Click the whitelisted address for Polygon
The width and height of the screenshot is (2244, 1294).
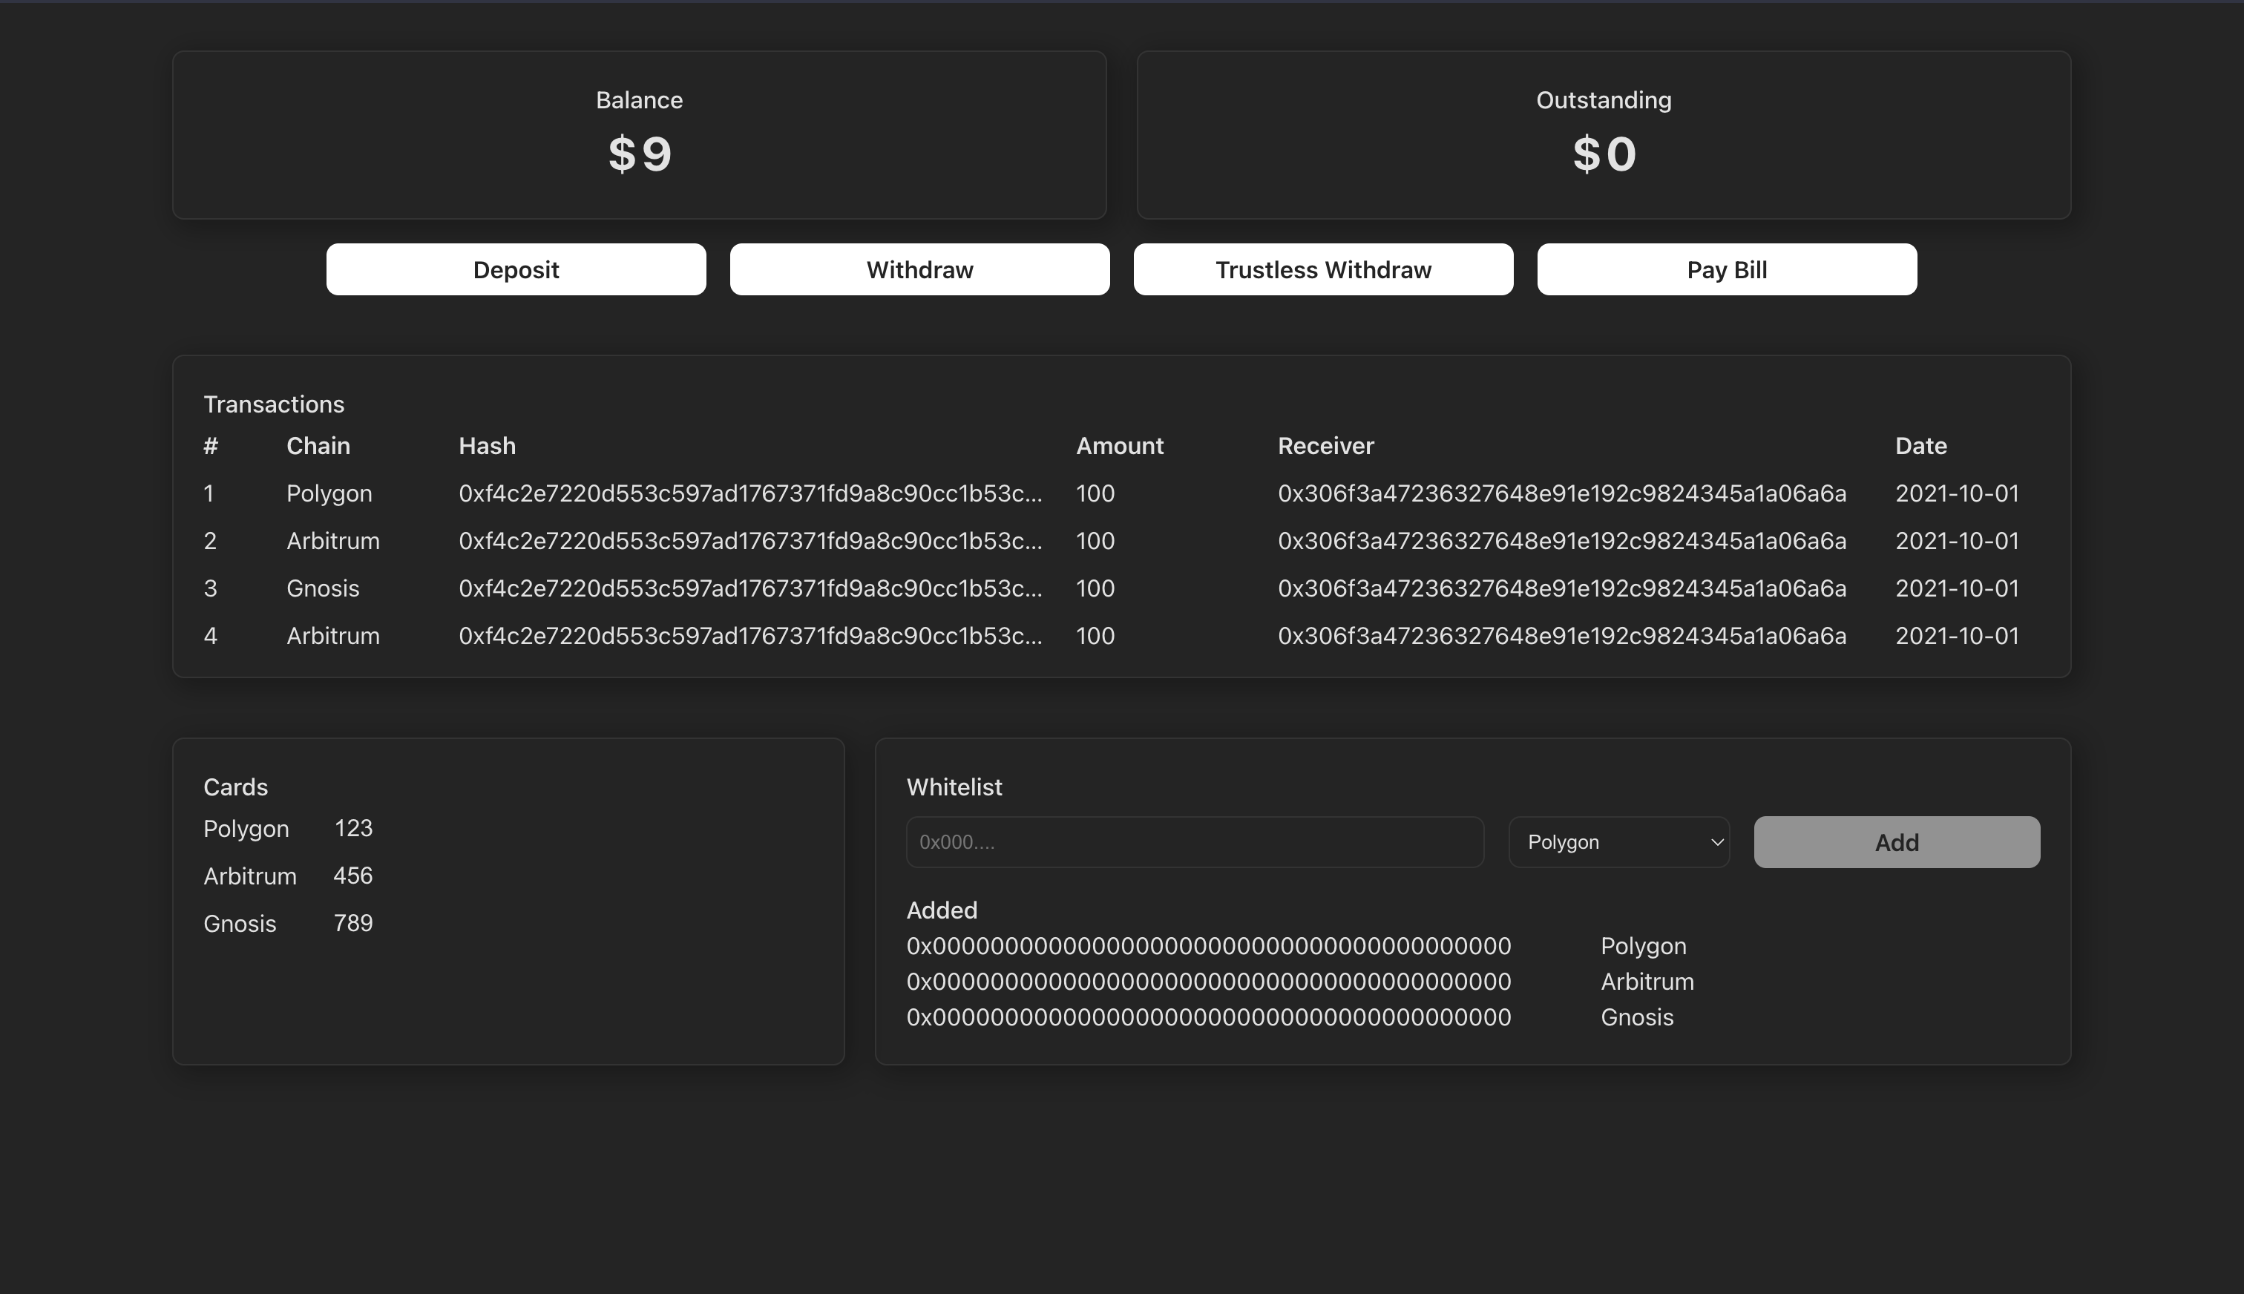[x=1209, y=945]
